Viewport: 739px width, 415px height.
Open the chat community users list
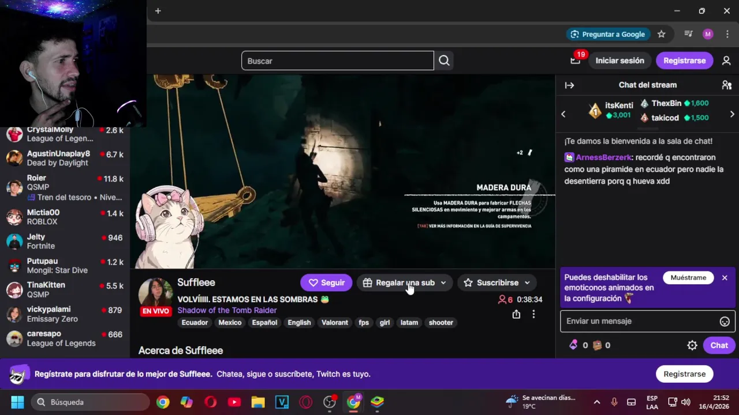coord(726,85)
